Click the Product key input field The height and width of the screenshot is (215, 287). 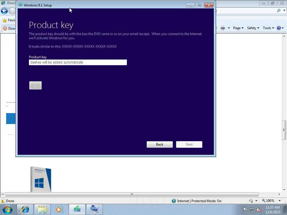pos(78,62)
